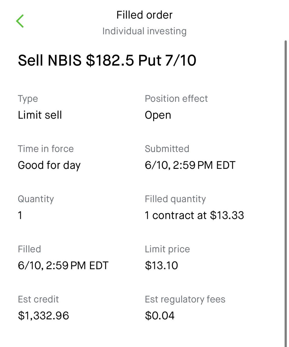Screen dimensions: 289x347
Task: Select the '$0.04' regulatory fees value
Action: point(160,315)
